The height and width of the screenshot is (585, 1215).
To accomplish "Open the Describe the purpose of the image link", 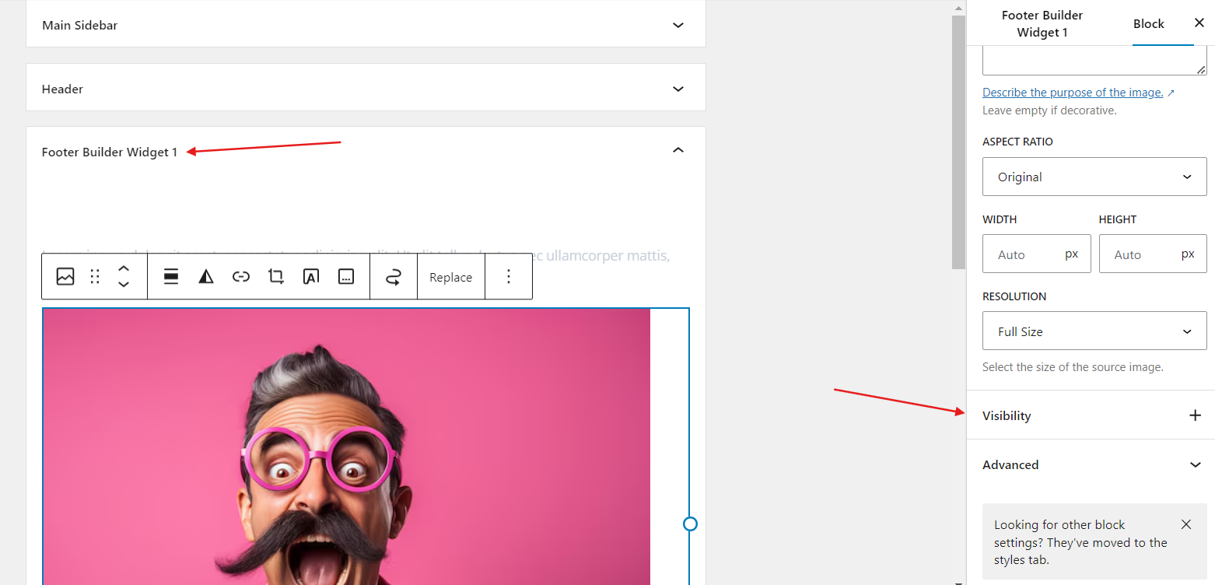I will click(x=1073, y=93).
